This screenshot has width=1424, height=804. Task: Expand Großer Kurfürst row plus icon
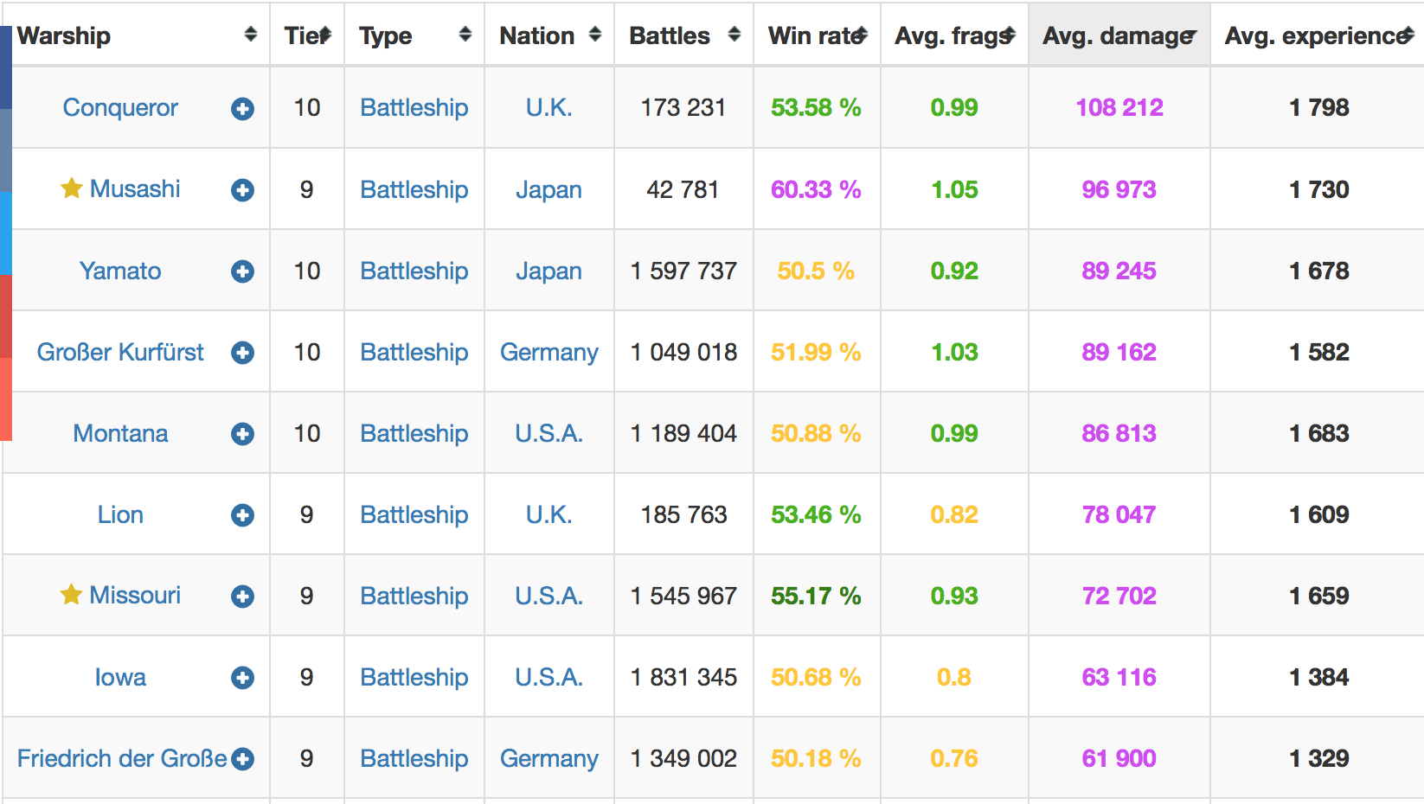click(x=242, y=353)
